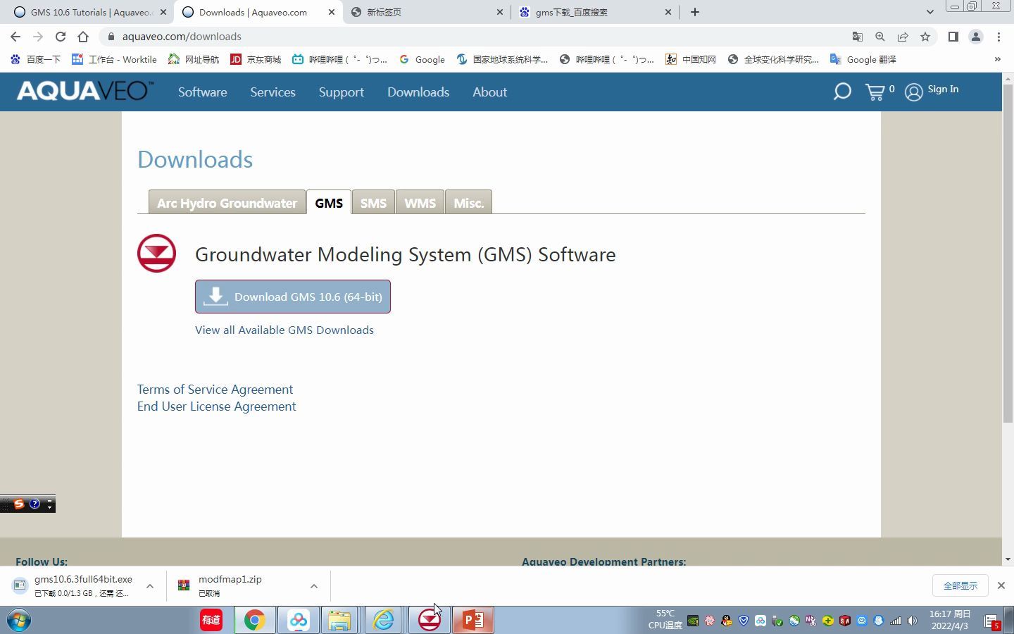This screenshot has width=1014, height=634.
Task: Translate this page icon in address bar
Action: pos(858,37)
